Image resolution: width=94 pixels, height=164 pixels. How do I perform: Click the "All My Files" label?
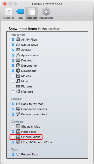click(x=29, y=40)
